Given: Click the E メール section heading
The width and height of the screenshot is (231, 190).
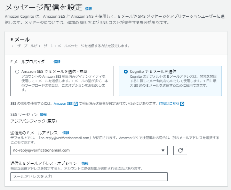Looking at the screenshot, I should (x=20, y=40).
